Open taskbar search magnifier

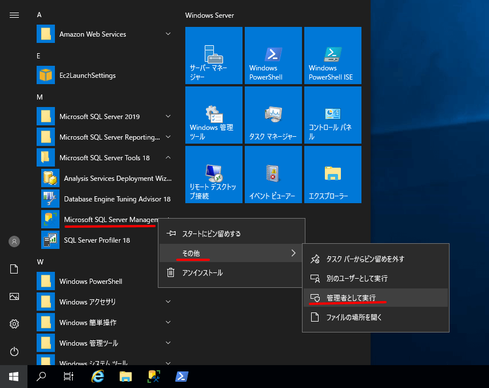(x=41, y=377)
